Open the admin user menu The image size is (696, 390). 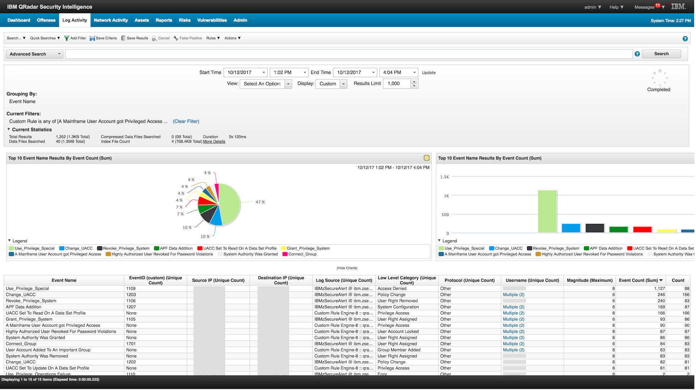[x=593, y=7]
